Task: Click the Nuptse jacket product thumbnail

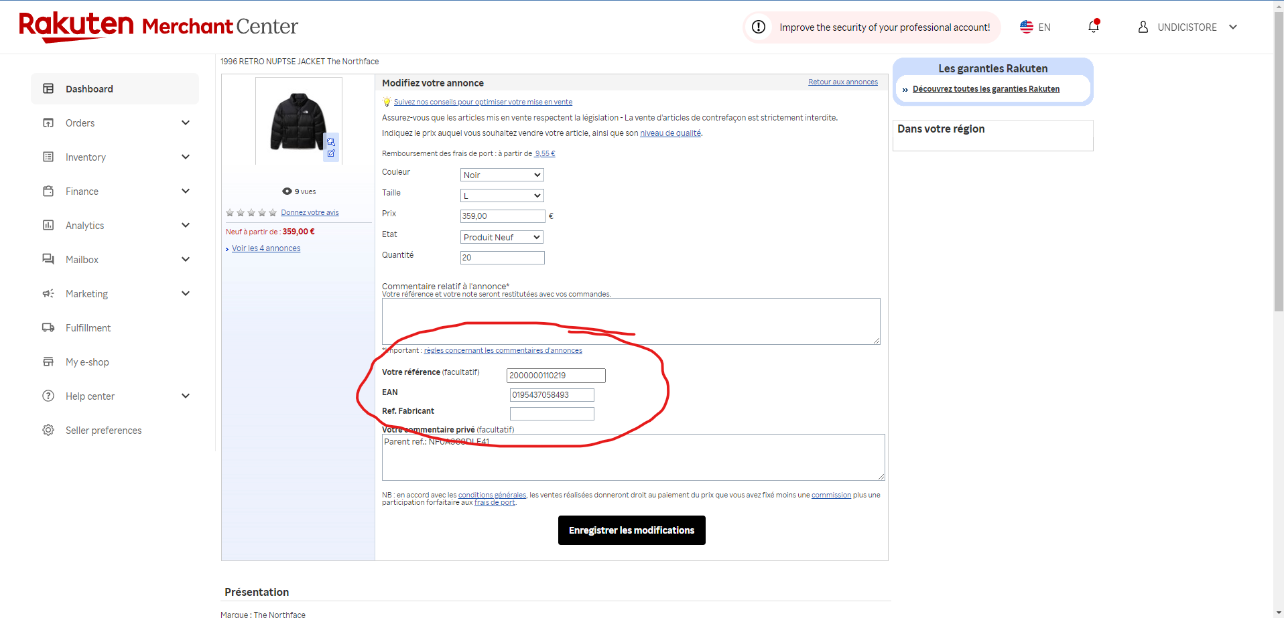Action: pos(299,121)
